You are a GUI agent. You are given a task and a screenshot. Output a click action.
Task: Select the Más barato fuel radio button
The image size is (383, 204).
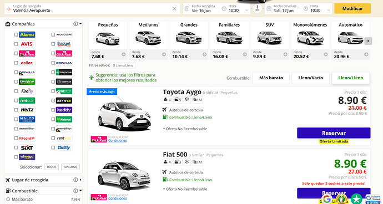[x=8, y=199]
